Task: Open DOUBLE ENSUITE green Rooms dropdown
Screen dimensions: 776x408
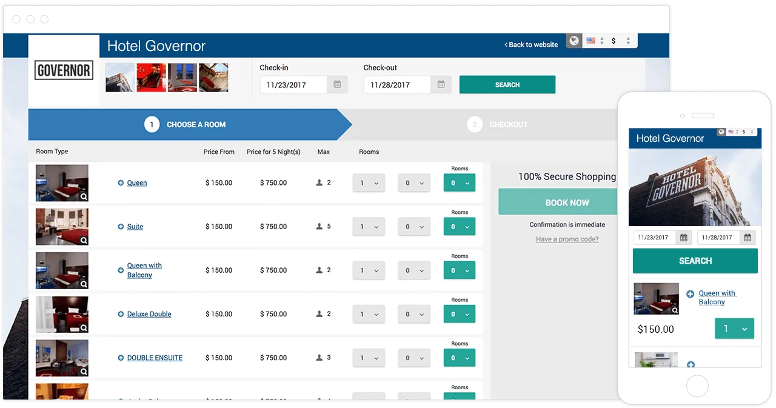Action: pyautogui.click(x=460, y=358)
